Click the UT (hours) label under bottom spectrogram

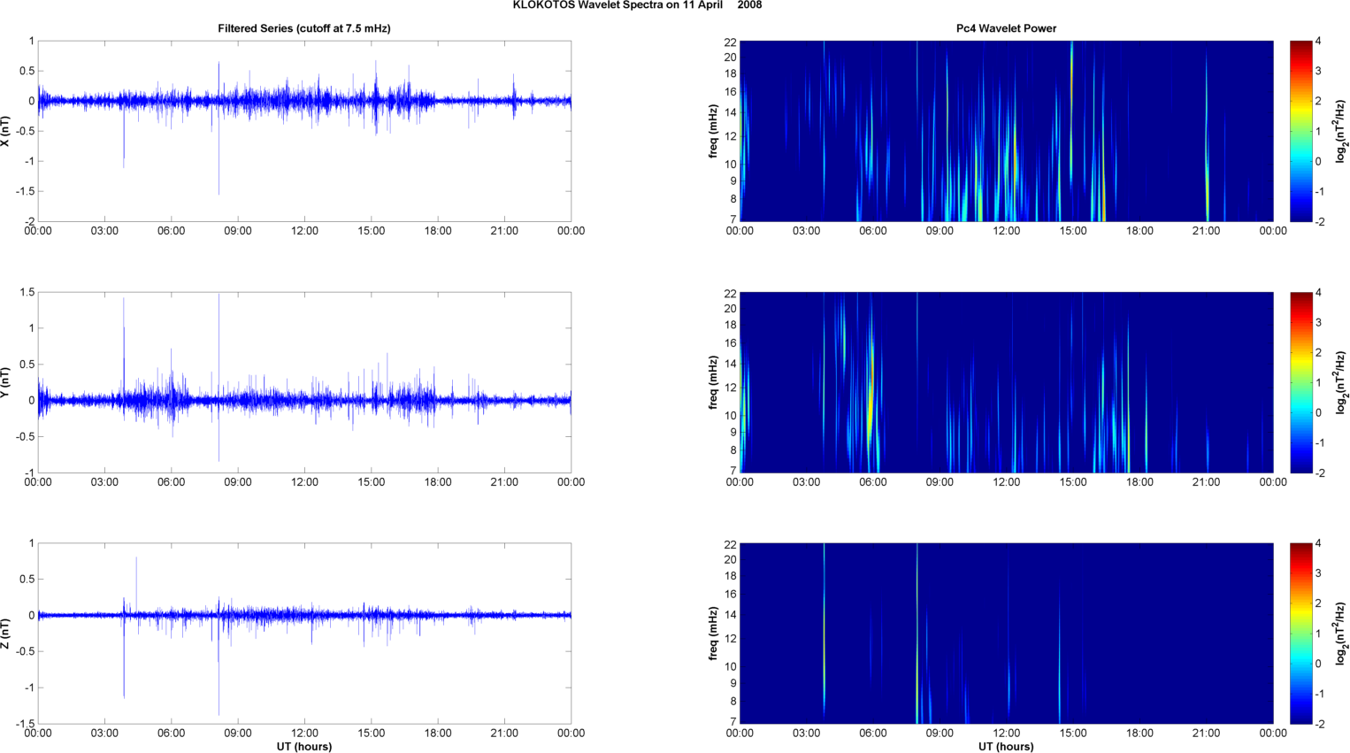1006,747
